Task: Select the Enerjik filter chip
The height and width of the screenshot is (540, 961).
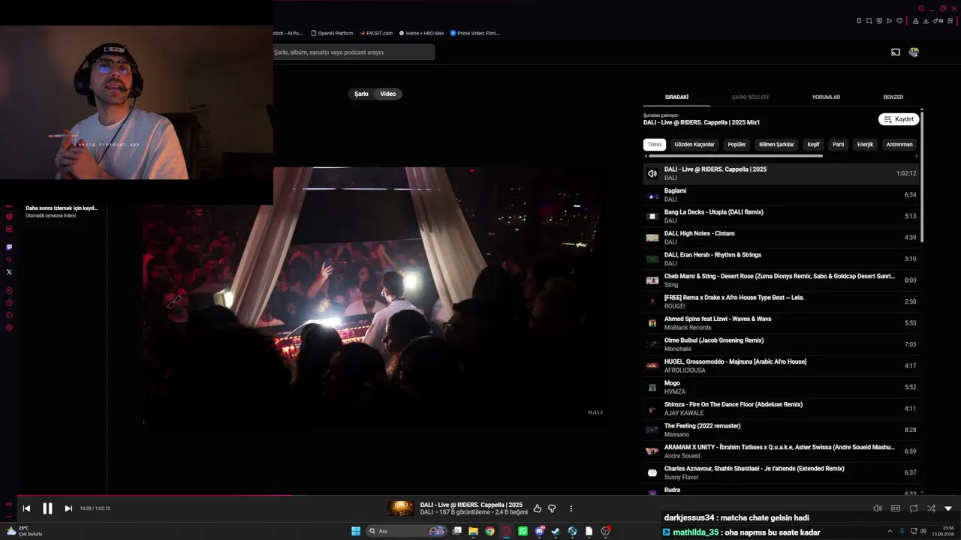Action: 866,145
